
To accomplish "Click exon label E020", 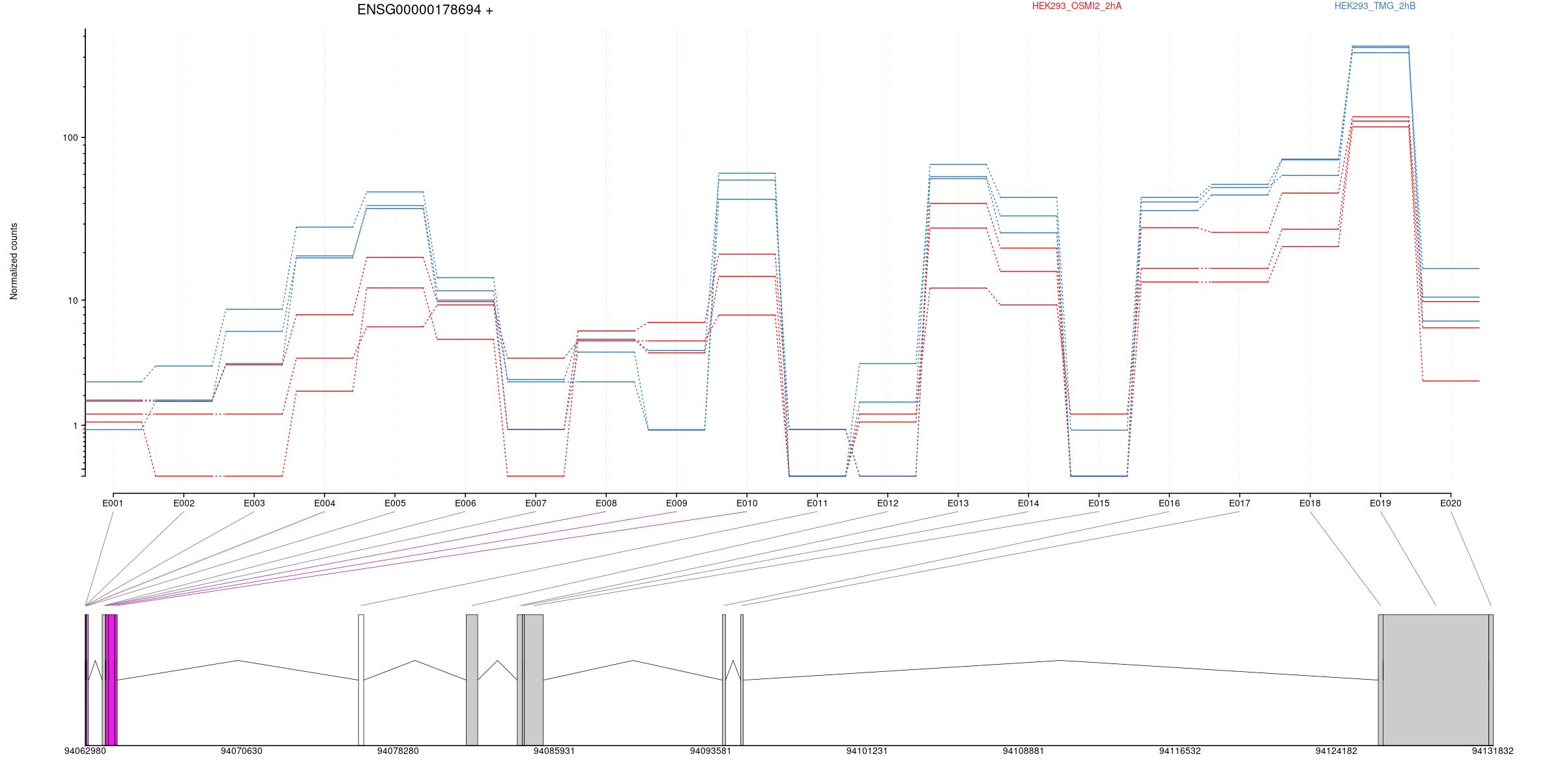I will click(1451, 503).
